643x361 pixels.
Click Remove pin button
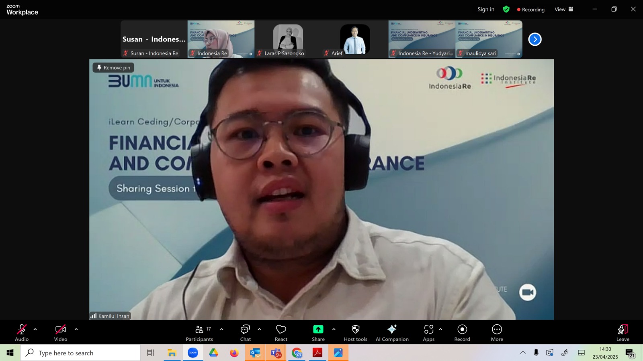coord(113,67)
